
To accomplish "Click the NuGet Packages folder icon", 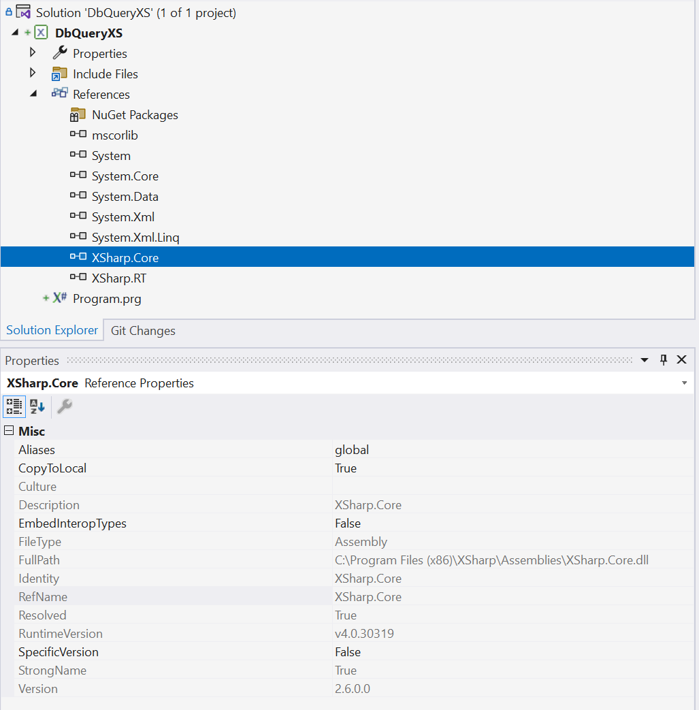I will (x=78, y=114).
